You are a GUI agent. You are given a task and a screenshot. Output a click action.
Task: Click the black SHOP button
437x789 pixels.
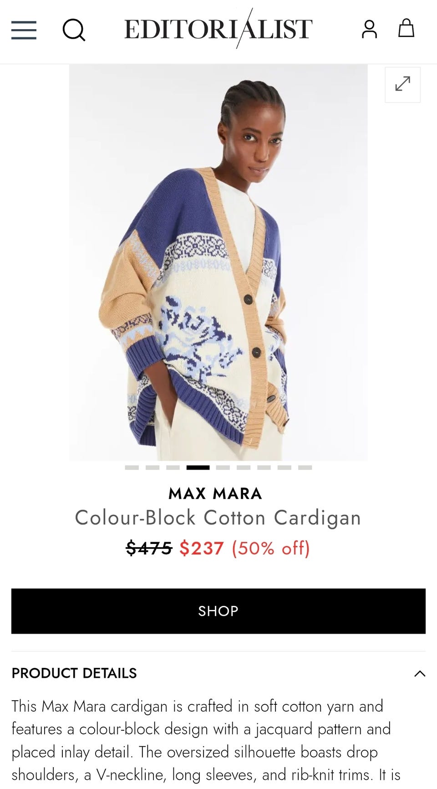click(218, 611)
